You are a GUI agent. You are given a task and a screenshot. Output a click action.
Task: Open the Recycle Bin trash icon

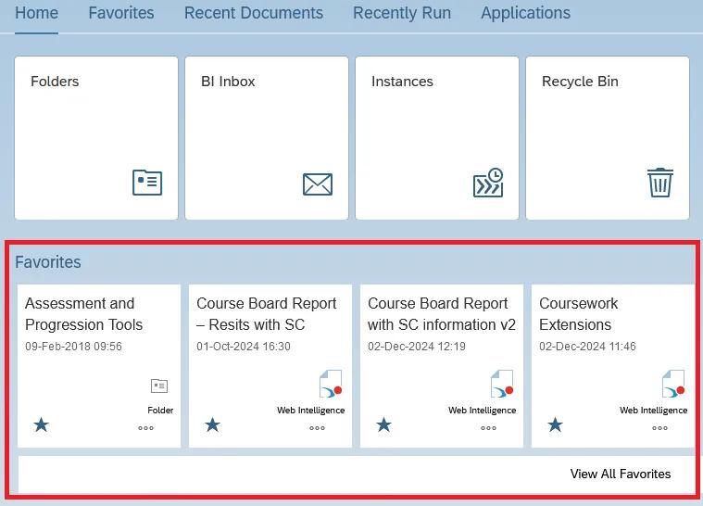click(x=660, y=183)
